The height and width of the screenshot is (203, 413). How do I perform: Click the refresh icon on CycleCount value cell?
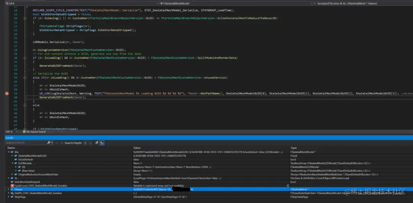pos(288,186)
